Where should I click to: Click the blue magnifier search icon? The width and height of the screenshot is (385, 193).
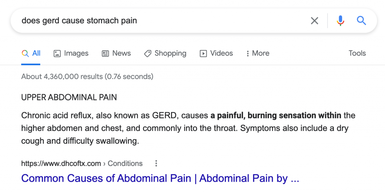[361, 21]
